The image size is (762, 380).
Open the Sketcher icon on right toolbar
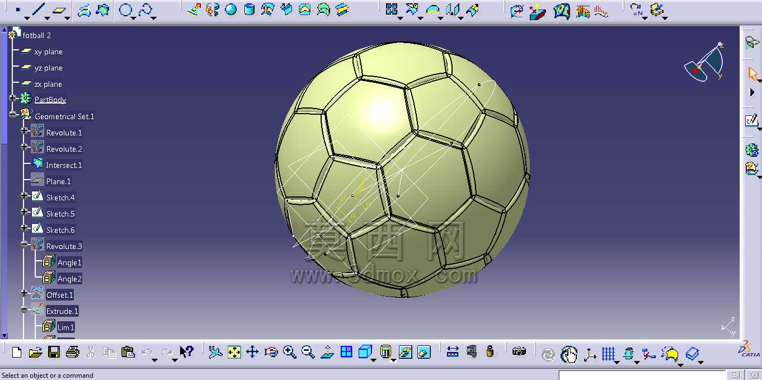coord(751,120)
